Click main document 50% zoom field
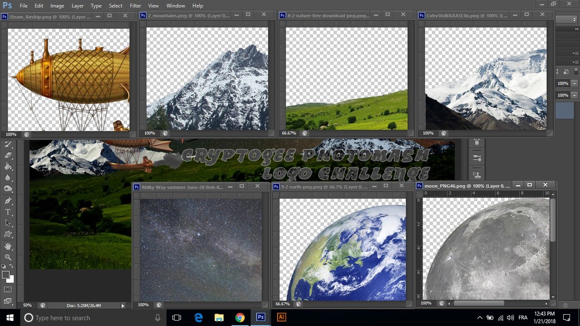Image resolution: width=580 pixels, height=326 pixels. 28,306
